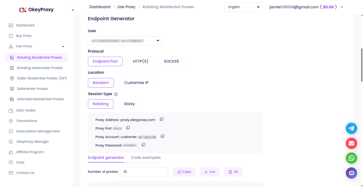Select the Rotating session type

101,104
